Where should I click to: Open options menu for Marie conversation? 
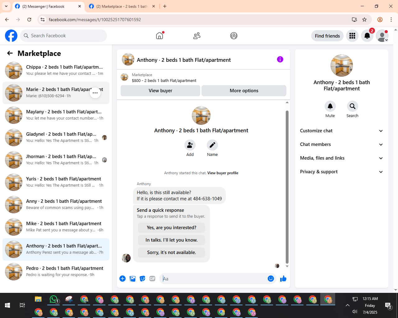point(95,93)
